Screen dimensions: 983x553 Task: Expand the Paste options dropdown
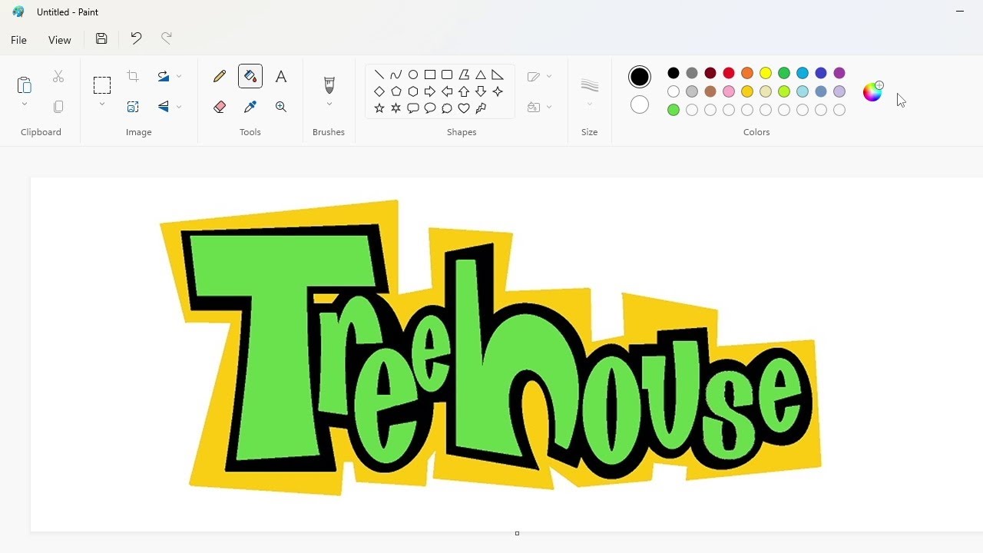click(x=25, y=104)
